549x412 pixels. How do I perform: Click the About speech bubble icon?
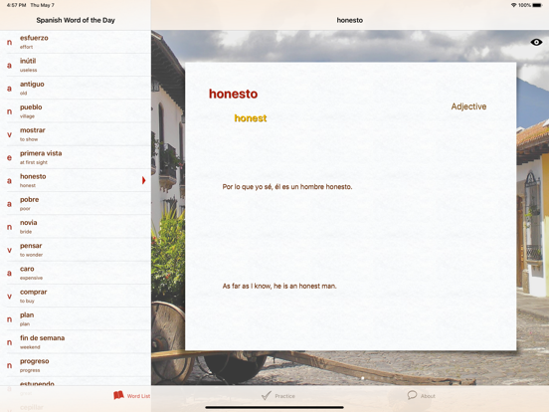412,395
